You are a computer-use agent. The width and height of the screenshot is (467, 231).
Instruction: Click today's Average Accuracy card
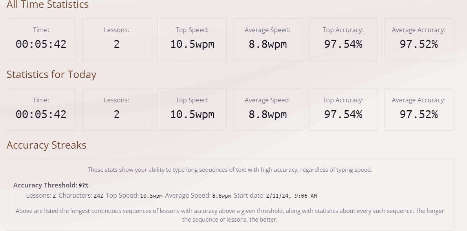coord(419,110)
